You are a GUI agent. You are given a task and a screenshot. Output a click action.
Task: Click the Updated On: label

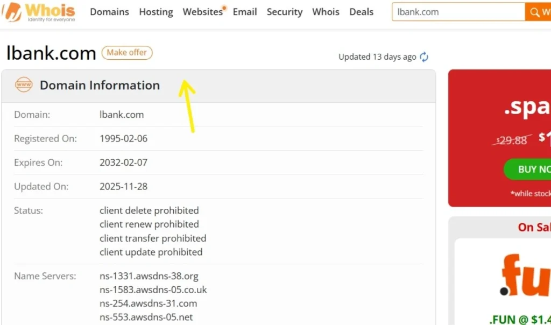(41, 186)
